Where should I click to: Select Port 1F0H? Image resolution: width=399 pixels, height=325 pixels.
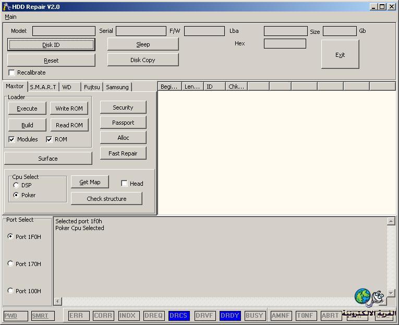click(10, 236)
